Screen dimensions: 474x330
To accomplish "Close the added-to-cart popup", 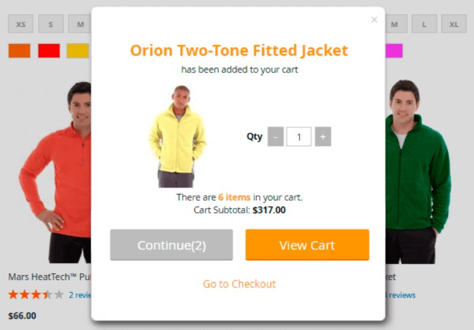I will point(374,20).
